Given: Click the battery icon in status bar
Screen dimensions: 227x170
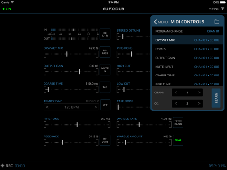Looking at the screenshot, I should point(223,2).
